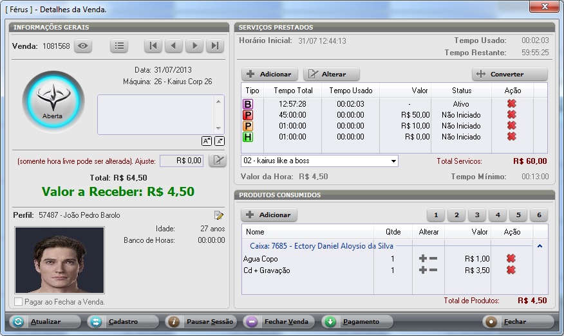Select the Cd + Gravação product name

[x=267, y=270]
